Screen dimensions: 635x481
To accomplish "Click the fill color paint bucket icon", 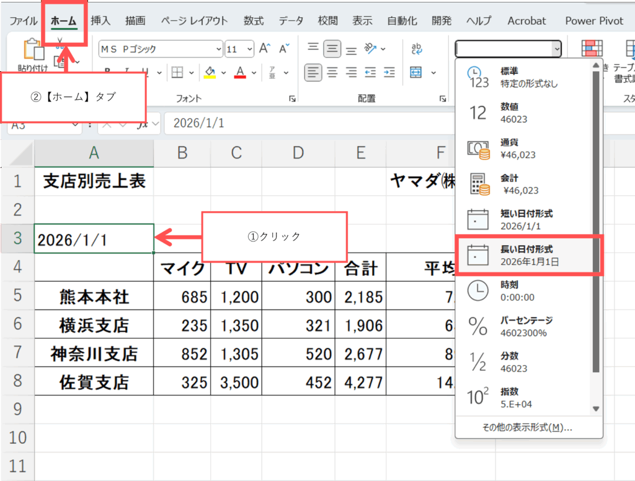I will click(x=210, y=72).
